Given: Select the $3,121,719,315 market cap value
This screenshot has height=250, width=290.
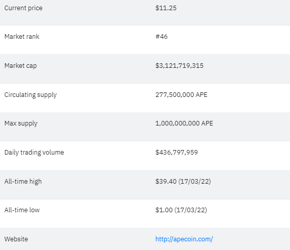Looking at the screenshot, I should pos(180,66).
